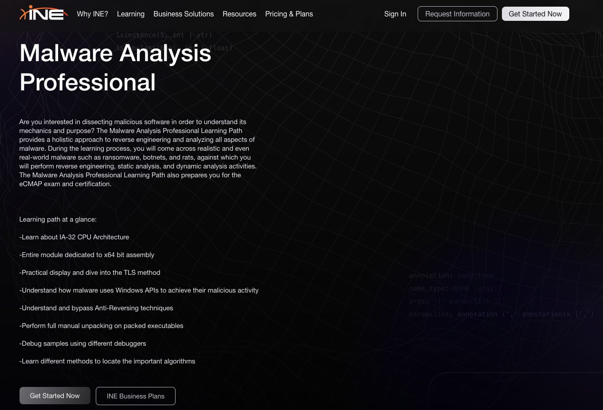This screenshot has height=410, width=603.
Task: Click the Malware Analysis Professional heading
Action: [x=115, y=67]
